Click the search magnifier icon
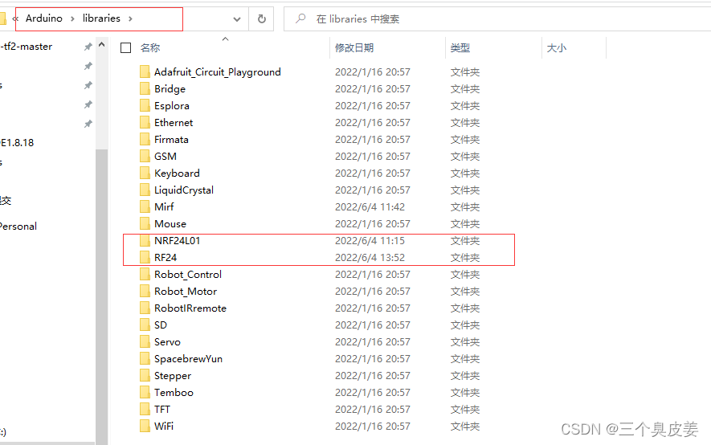Viewport: 711px width, 445px height. (300, 18)
